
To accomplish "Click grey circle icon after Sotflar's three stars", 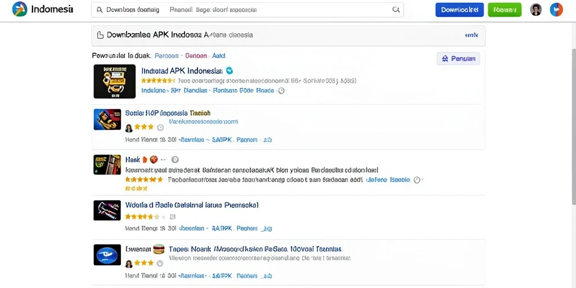I will pos(160,128).
